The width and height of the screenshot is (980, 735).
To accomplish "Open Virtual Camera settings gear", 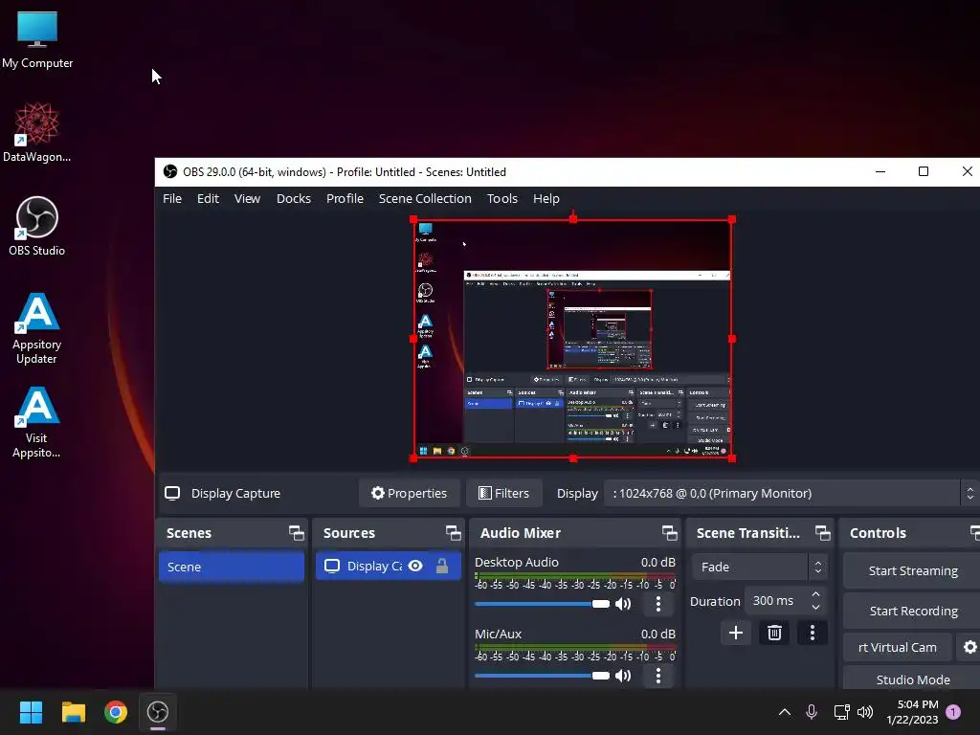I will pos(969,648).
